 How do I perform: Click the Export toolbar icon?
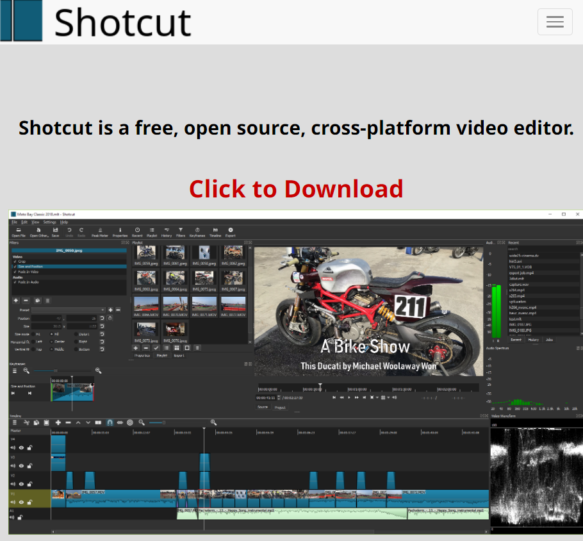231,232
